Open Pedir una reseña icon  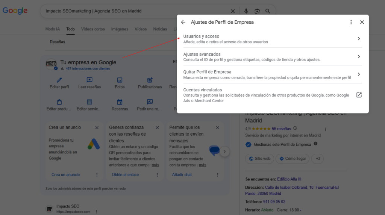pyautogui.click(x=150, y=102)
